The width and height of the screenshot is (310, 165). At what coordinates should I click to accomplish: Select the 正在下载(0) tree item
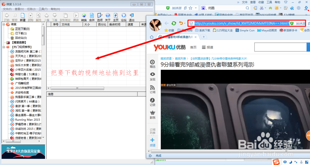pyautogui.click(x=22, y=29)
